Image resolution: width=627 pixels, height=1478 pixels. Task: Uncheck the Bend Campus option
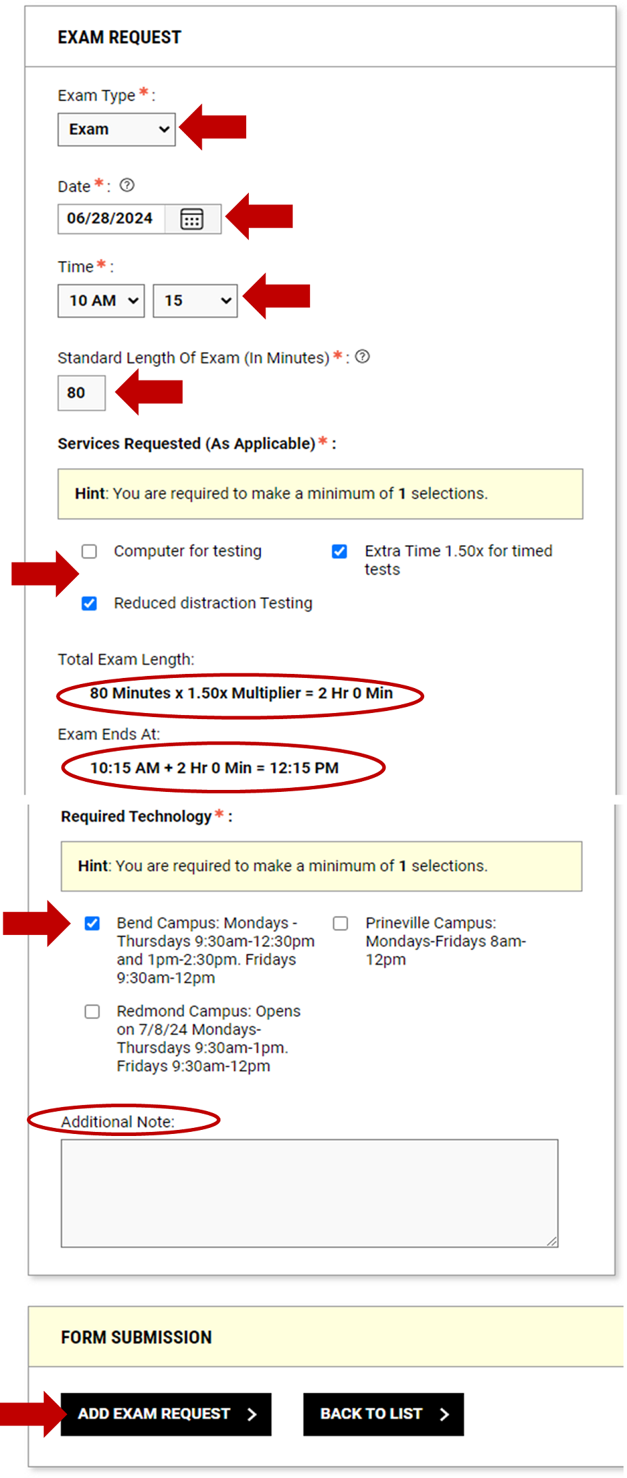point(94,922)
